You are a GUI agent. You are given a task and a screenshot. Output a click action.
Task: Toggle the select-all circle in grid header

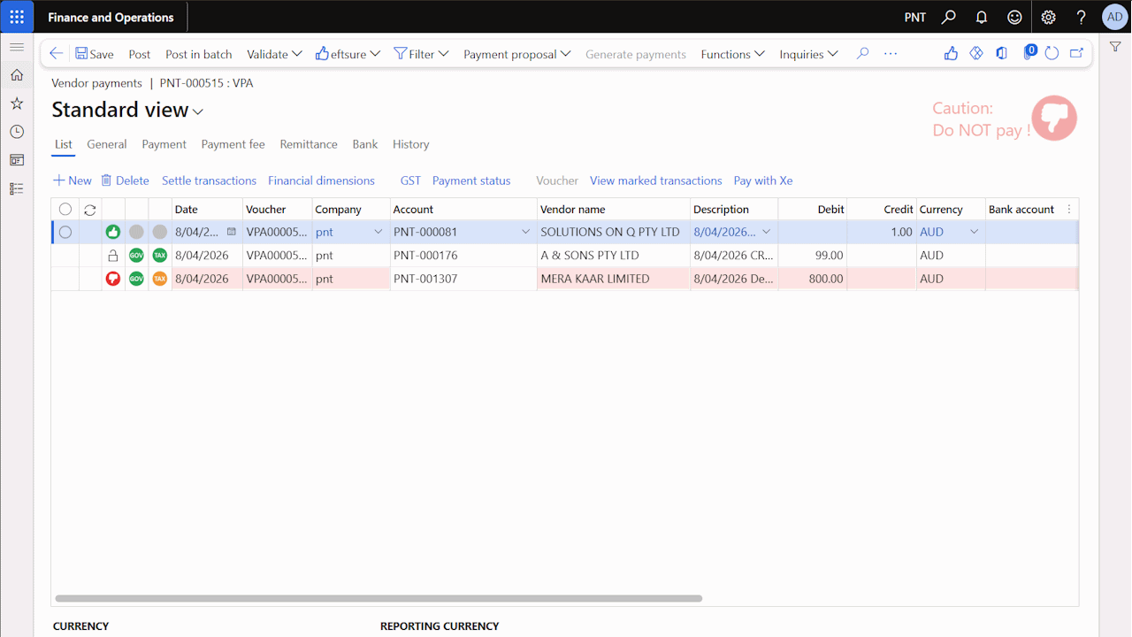tap(65, 210)
